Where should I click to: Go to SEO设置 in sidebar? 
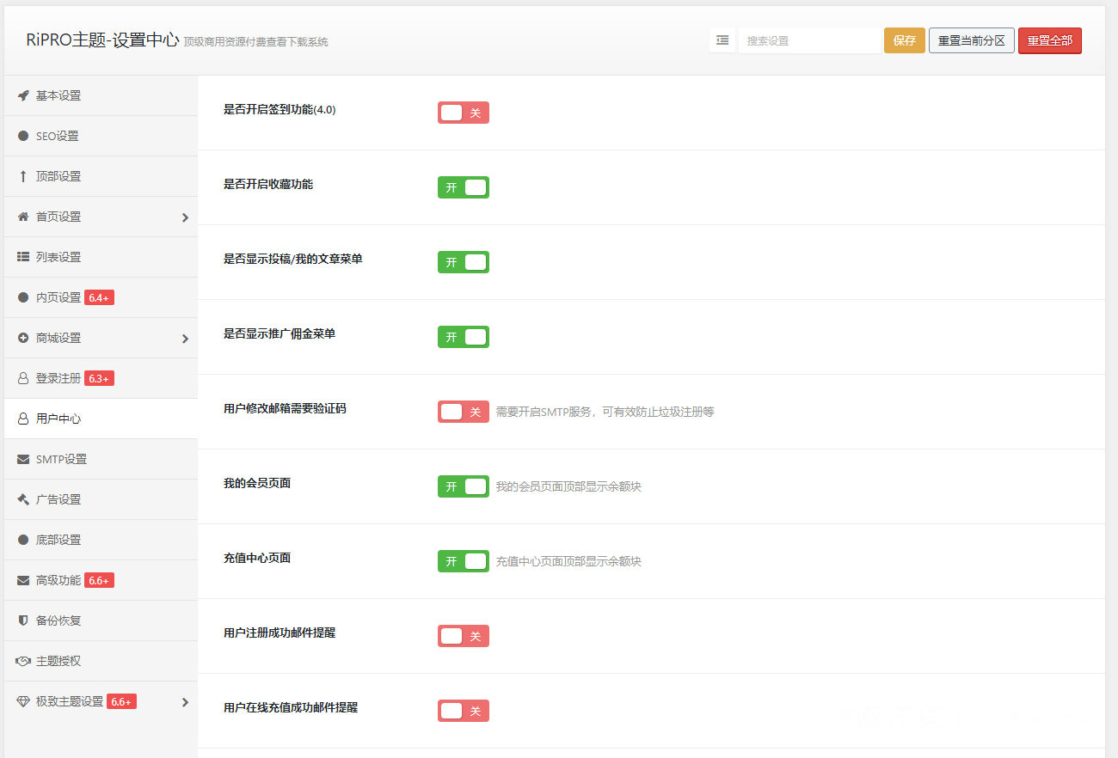point(101,136)
